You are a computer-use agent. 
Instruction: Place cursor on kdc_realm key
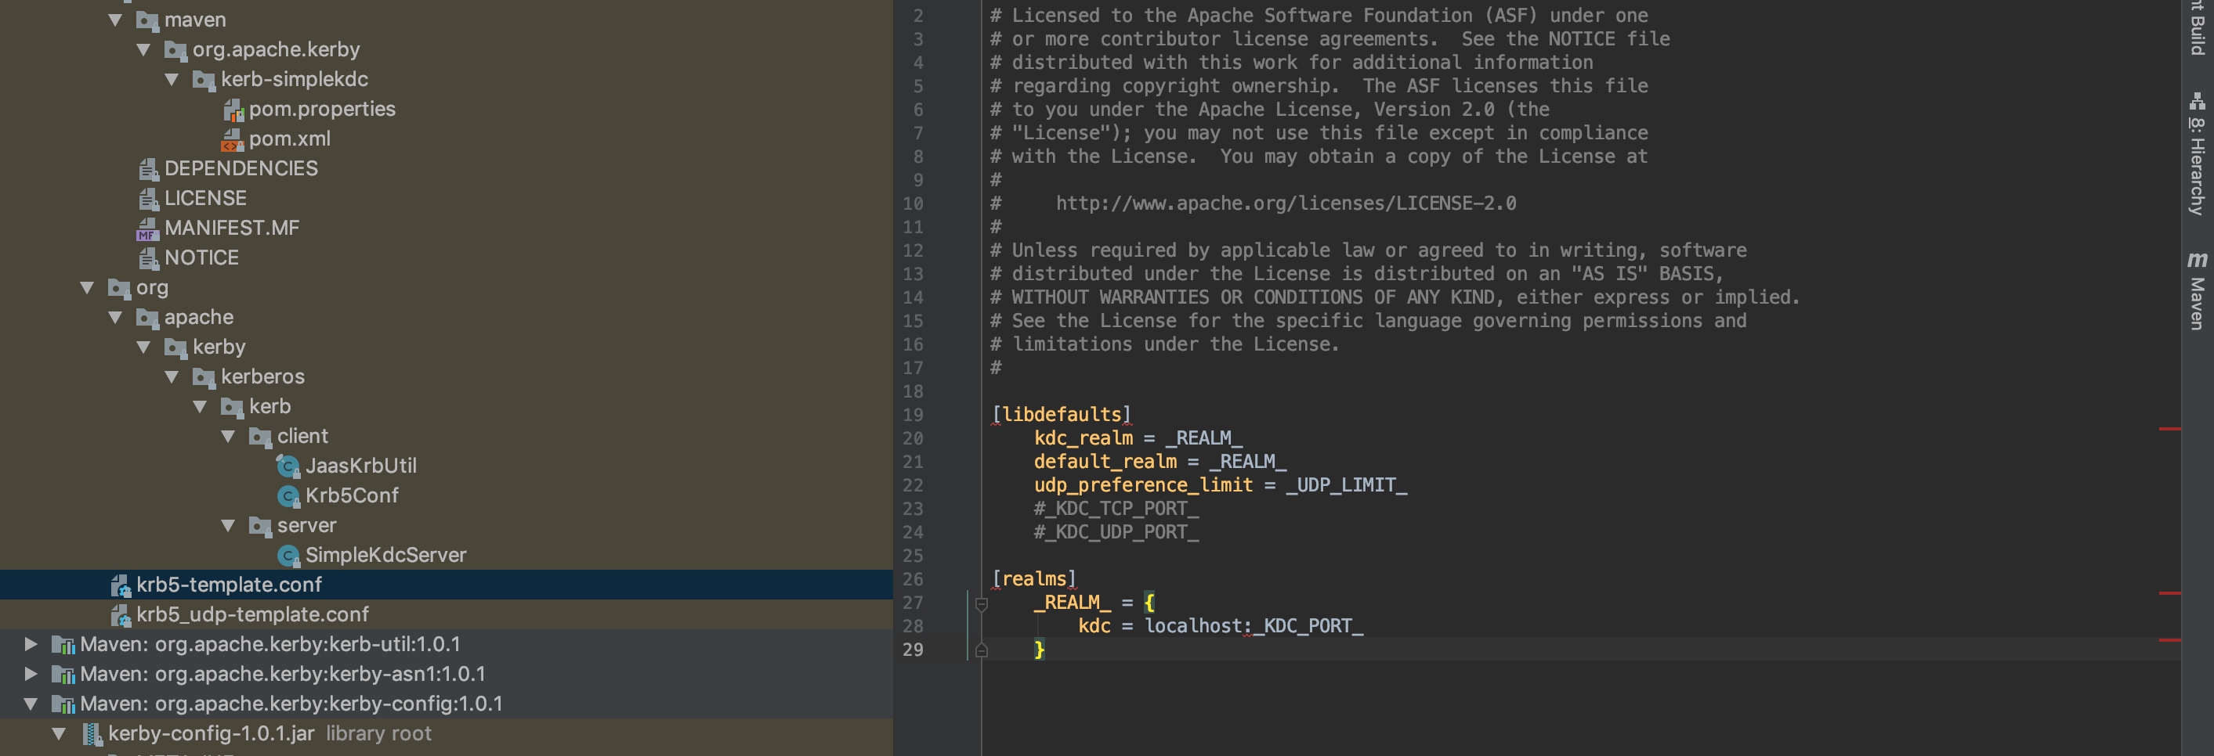[x=1083, y=438]
